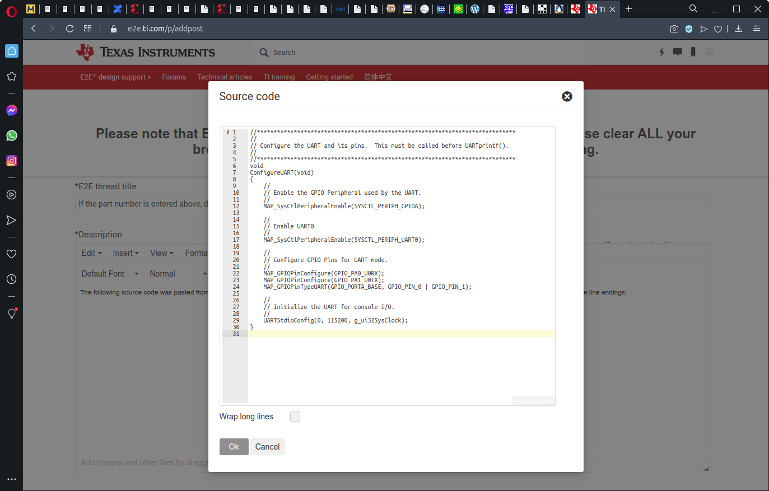Open Instagram in the Opera sidebar
The image size is (769, 491).
[11, 161]
